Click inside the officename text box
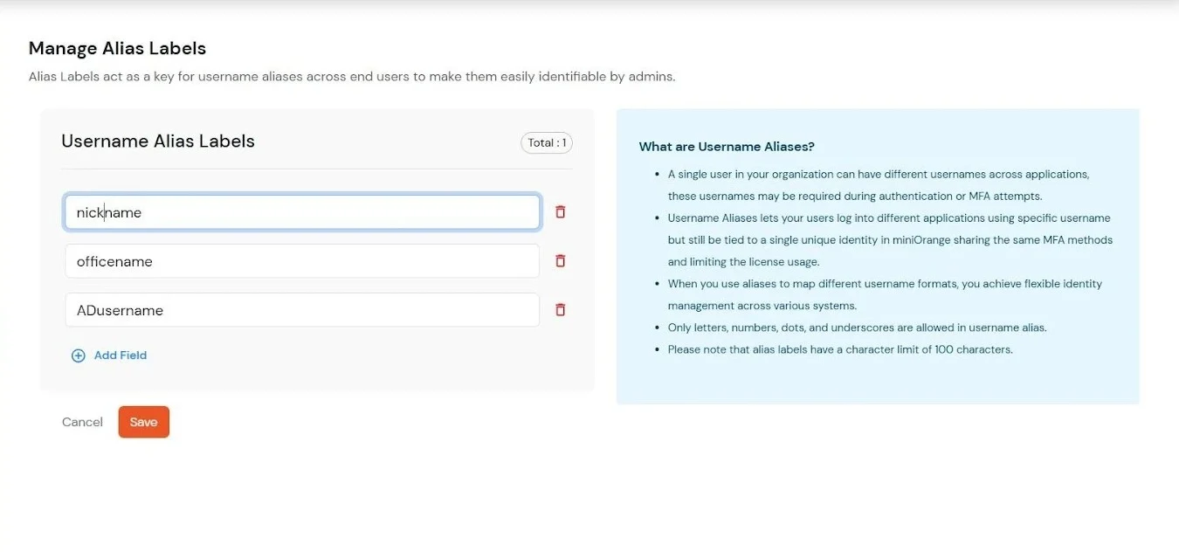Screen dimensions: 1179x552 click(301, 260)
